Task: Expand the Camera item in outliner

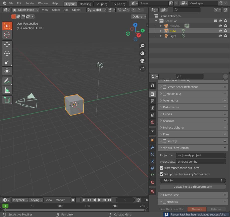Action: coord(161,26)
